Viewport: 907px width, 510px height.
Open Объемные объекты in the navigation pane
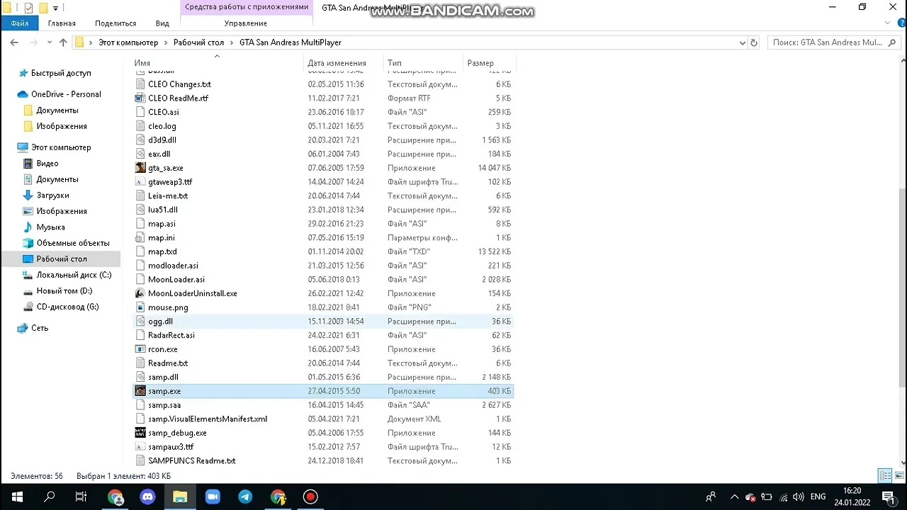73,243
